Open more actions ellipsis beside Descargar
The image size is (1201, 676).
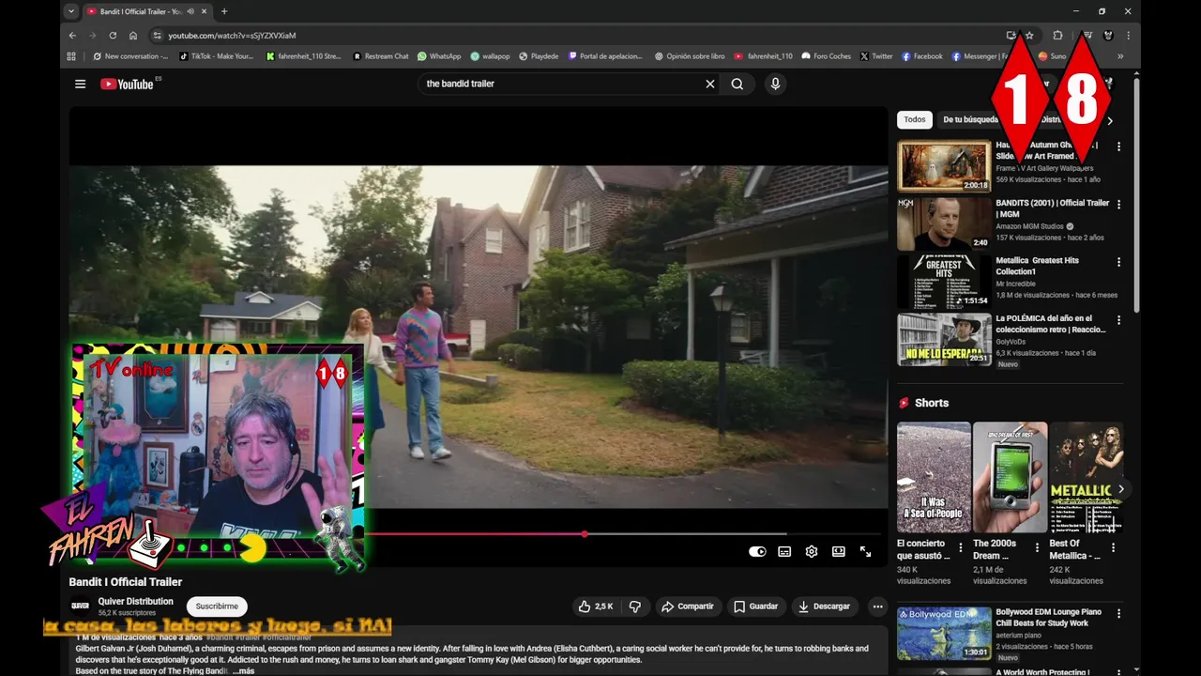[877, 607]
